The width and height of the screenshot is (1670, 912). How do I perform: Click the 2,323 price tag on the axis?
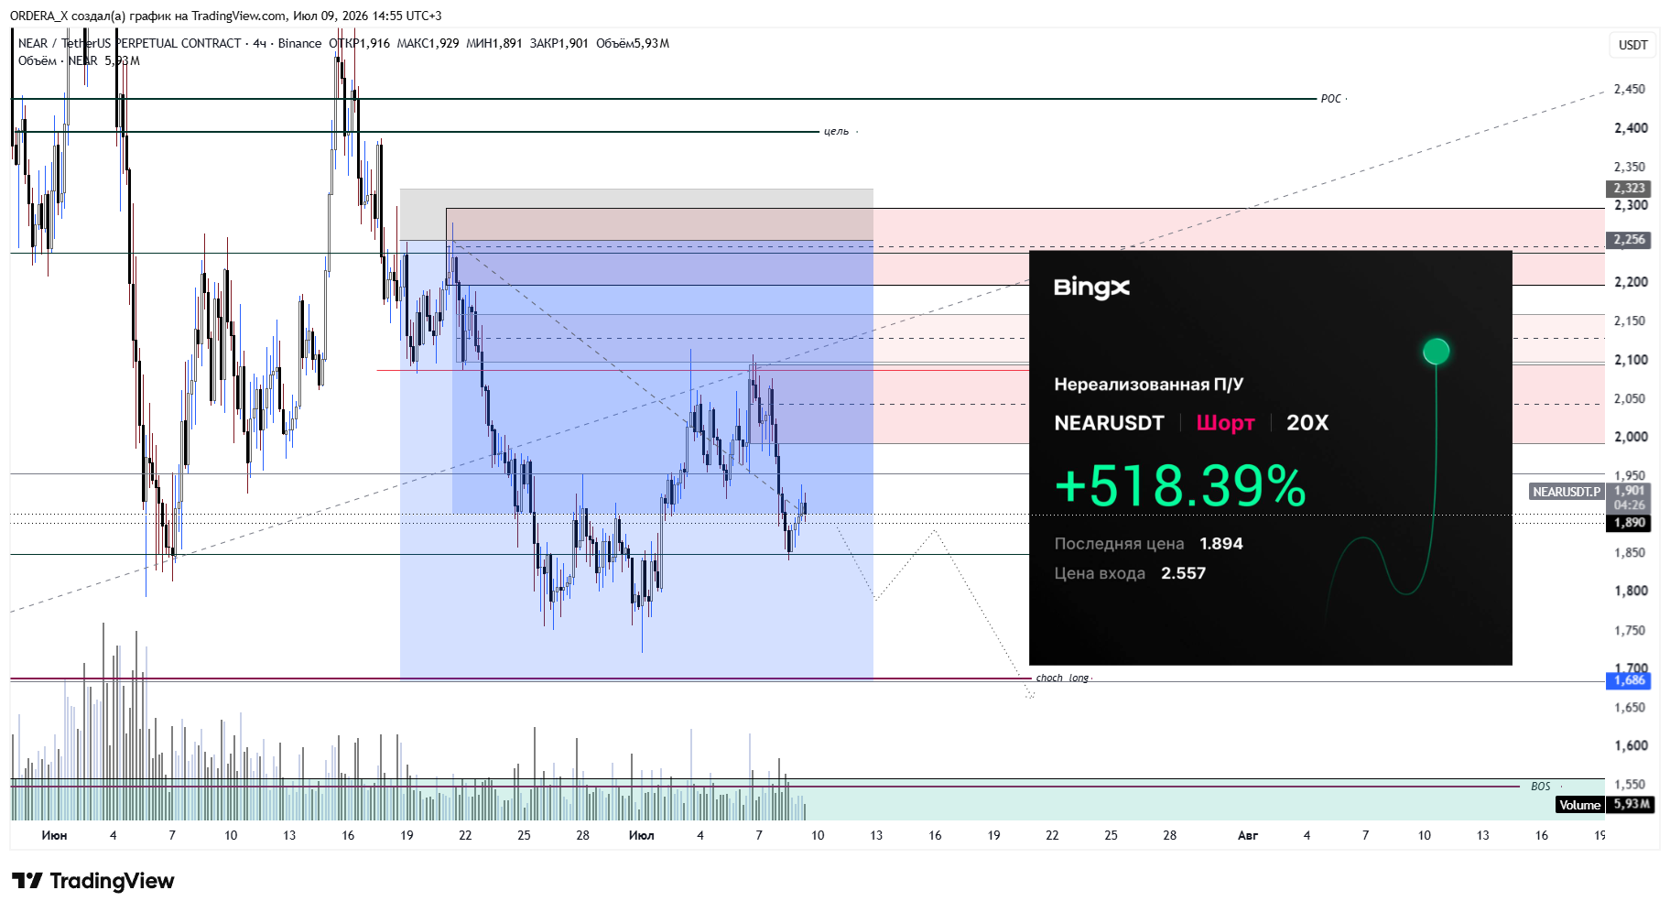(x=1629, y=188)
